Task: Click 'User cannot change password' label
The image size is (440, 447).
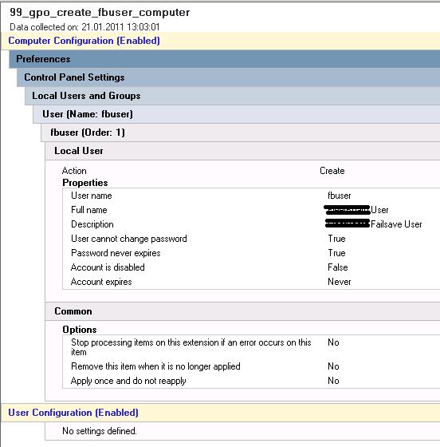Action: [x=129, y=239]
